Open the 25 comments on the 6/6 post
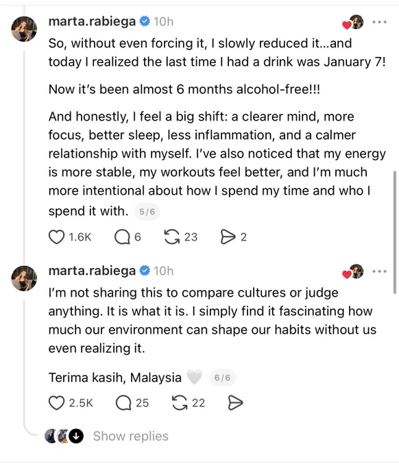The width and height of the screenshot is (399, 466). coord(123,403)
